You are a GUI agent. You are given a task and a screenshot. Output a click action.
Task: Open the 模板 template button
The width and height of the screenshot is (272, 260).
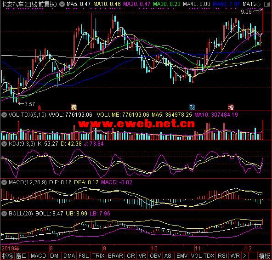(264, 256)
